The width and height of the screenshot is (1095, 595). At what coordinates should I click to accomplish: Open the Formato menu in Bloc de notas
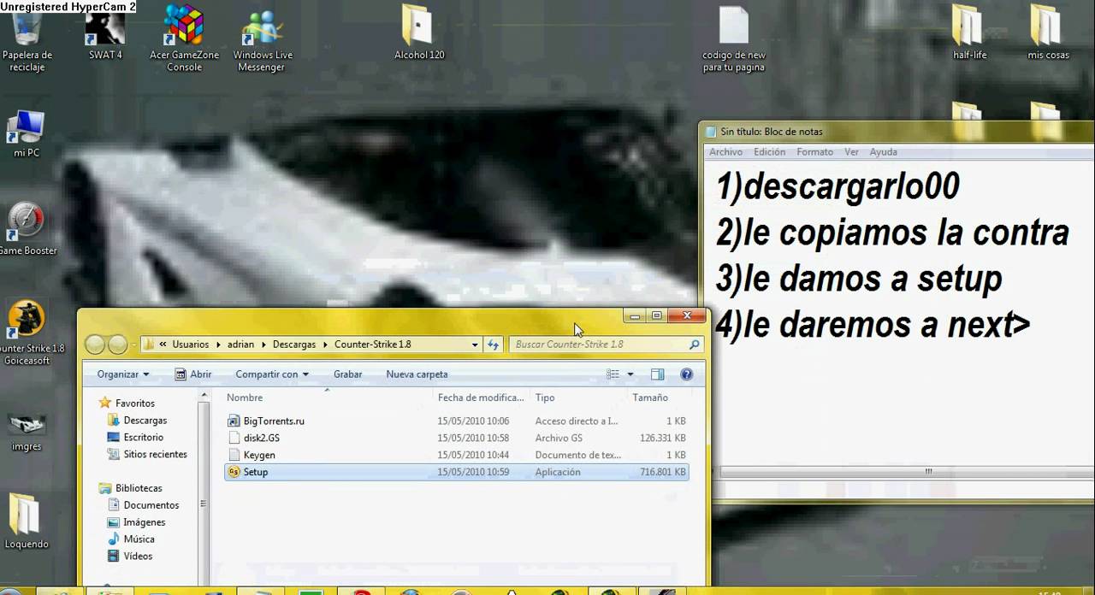814,152
